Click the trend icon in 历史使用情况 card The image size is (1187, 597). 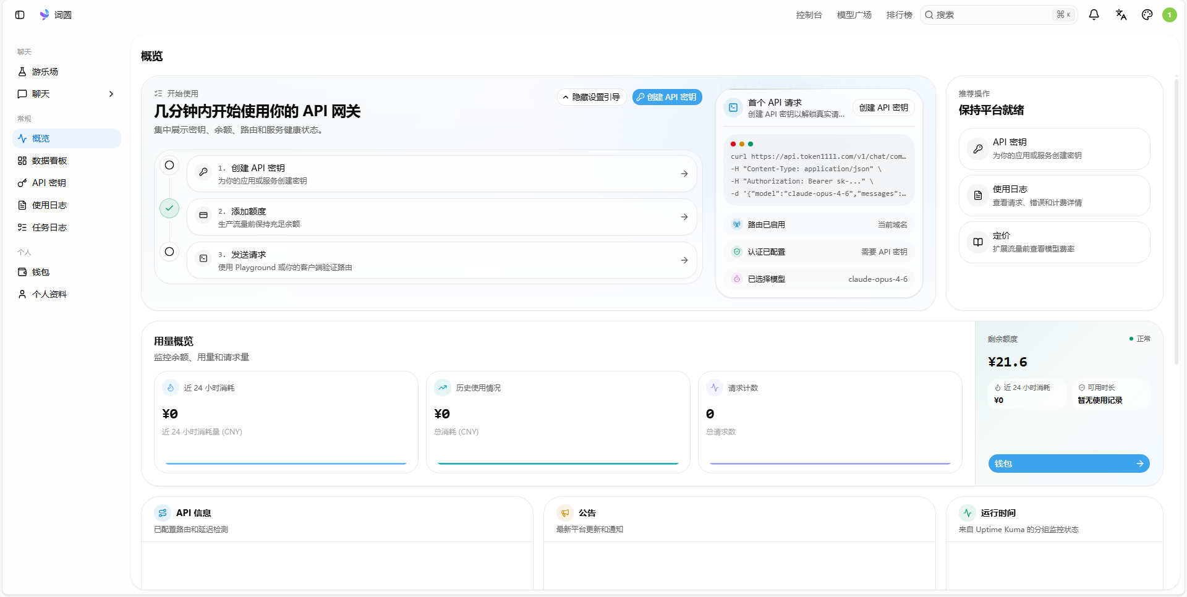(443, 387)
